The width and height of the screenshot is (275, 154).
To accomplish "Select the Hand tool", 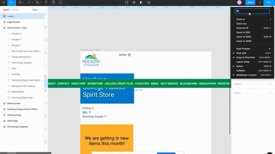I will coord(53,3).
